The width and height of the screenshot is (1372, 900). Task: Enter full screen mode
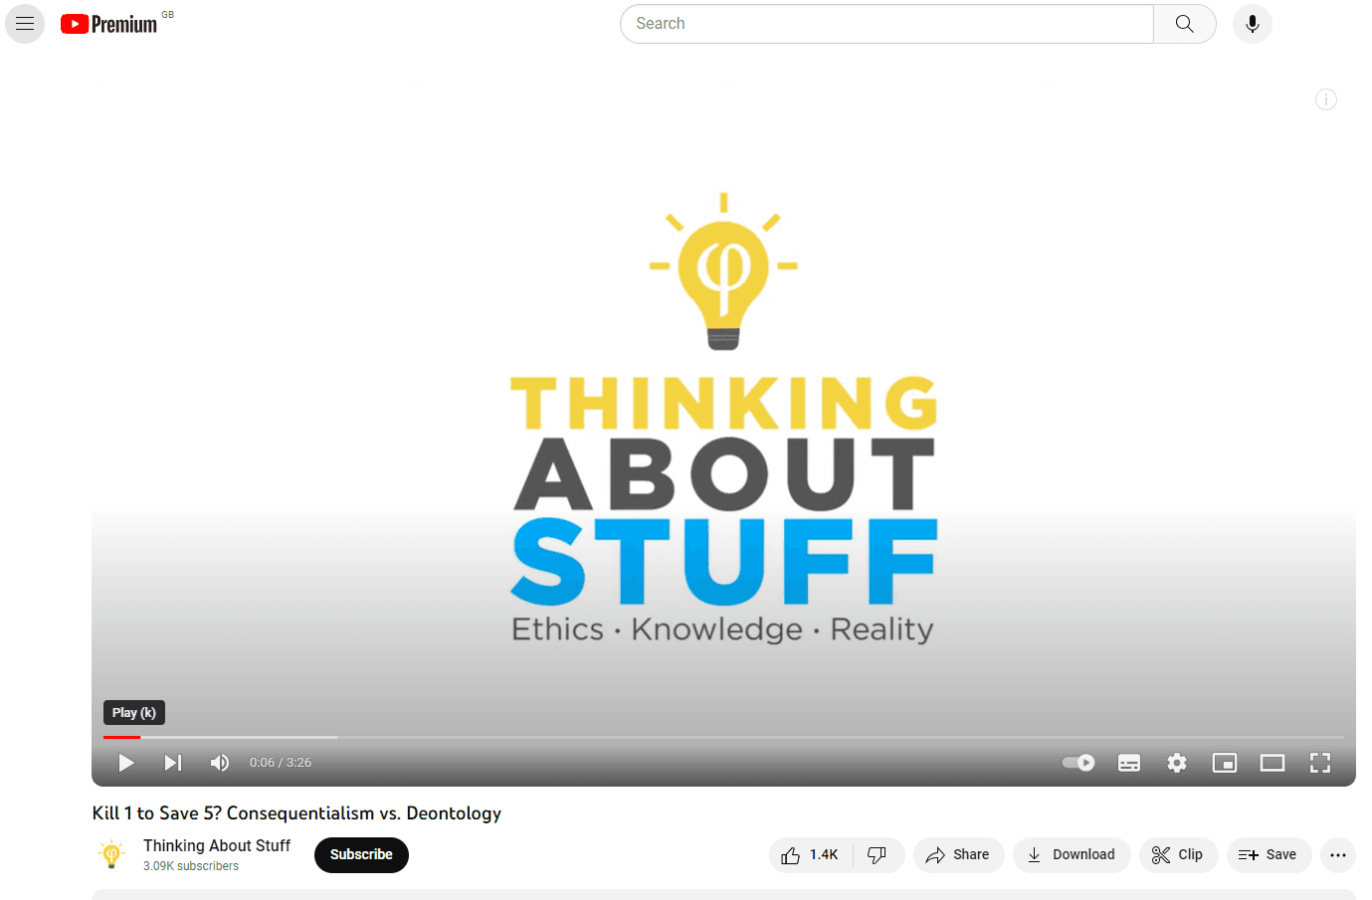[1320, 763]
